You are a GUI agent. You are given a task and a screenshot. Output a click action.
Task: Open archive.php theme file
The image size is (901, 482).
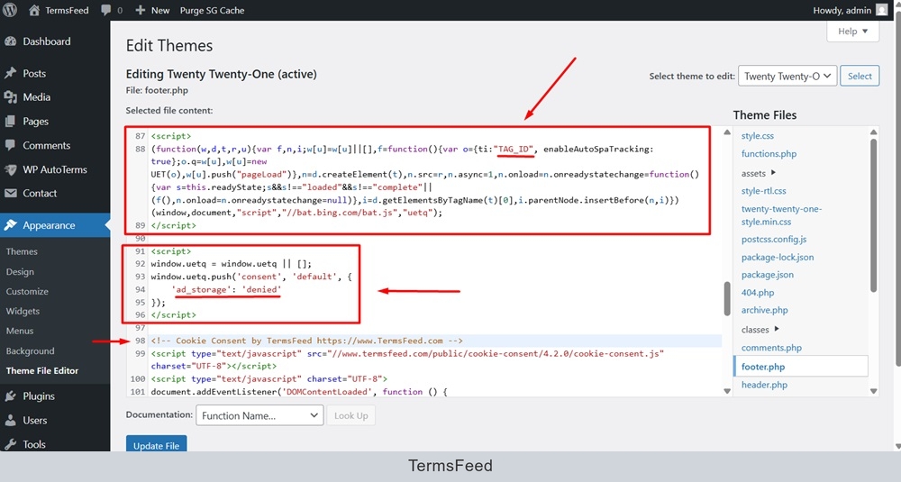[x=764, y=310]
